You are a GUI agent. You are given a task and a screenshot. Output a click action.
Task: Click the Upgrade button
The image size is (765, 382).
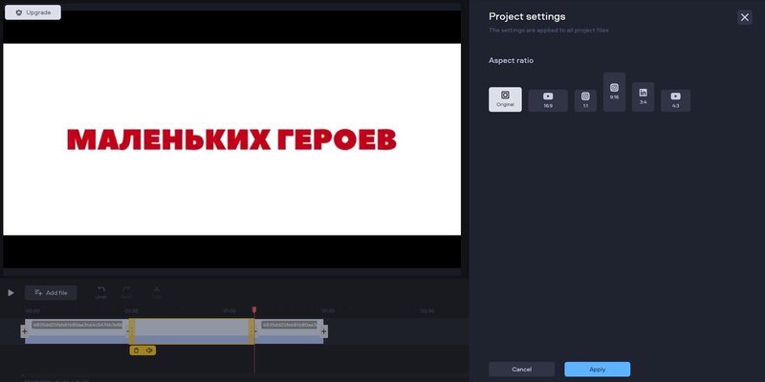pyautogui.click(x=33, y=12)
